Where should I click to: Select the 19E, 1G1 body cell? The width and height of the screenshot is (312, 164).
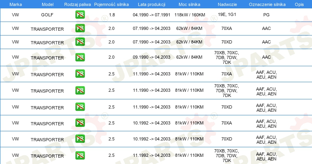coord(227,14)
